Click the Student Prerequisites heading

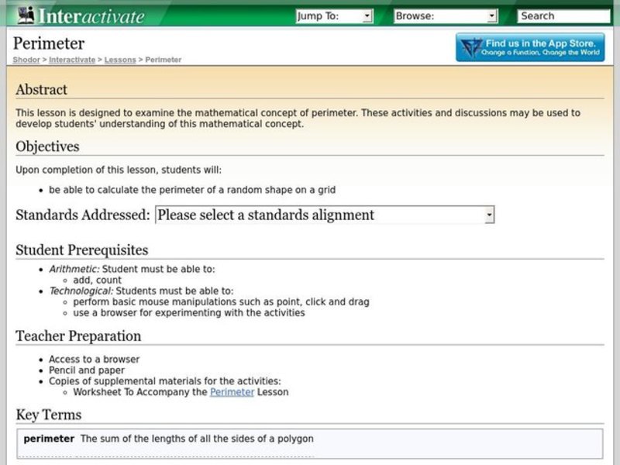tap(81, 250)
